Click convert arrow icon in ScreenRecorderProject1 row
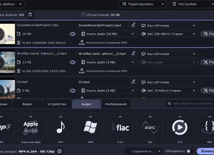This screenshot has width=214, height=155. coord(73,34)
